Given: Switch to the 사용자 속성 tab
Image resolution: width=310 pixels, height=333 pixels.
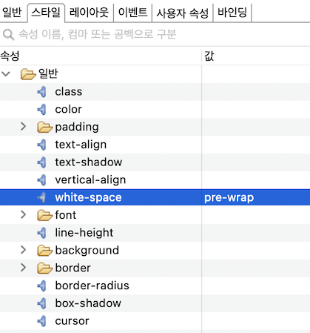Looking at the screenshot, I should [x=183, y=13].
